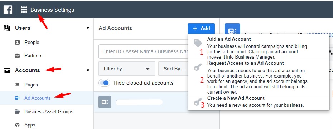Click the Pages flag icon
Viewport: 333px width, 129px height.
click(x=18, y=85)
